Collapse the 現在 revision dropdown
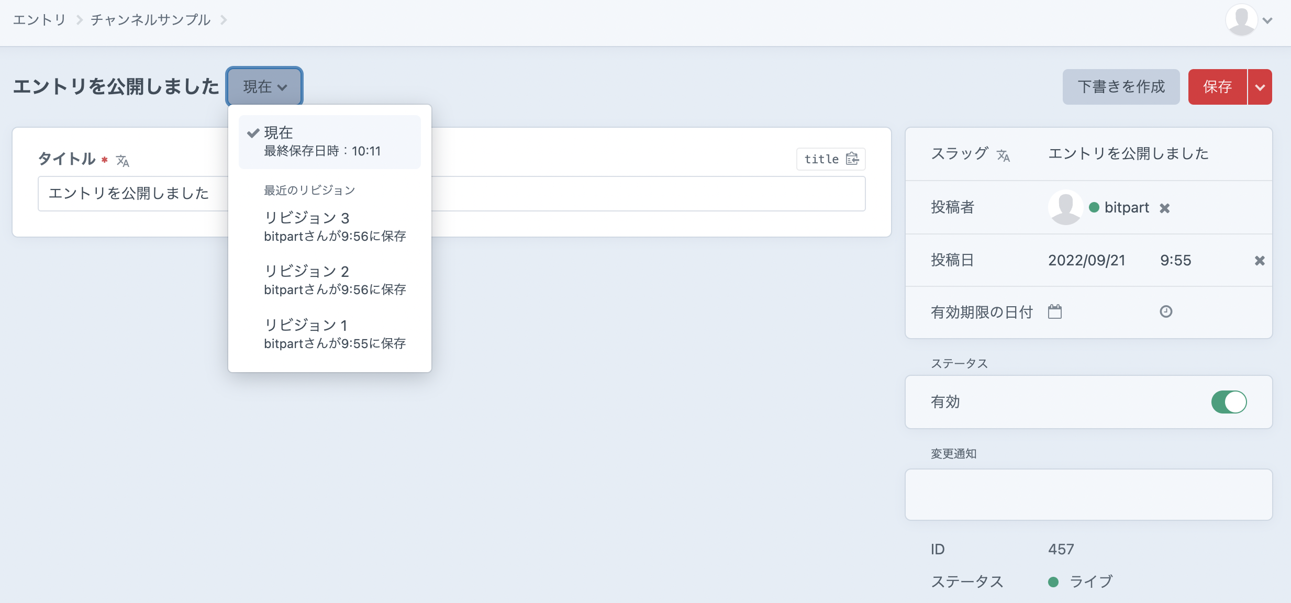 point(264,86)
